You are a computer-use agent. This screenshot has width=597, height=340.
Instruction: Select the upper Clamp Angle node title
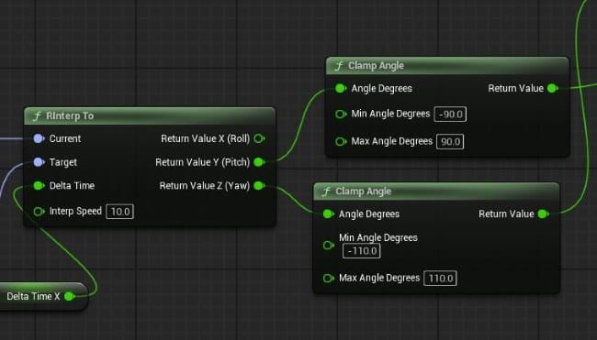click(376, 66)
